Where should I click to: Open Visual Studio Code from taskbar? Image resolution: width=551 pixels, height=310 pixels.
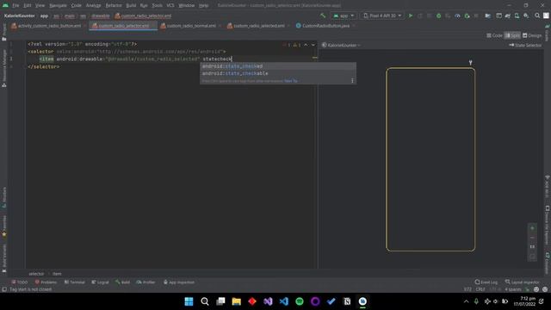[283, 301]
